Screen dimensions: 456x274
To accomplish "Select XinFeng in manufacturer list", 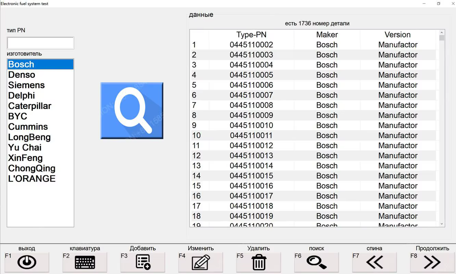I will tap(40, 158).
